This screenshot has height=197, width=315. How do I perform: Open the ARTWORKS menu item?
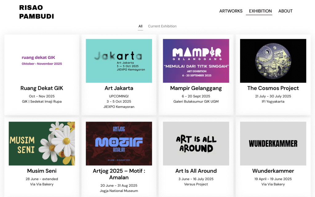point(231,11)
